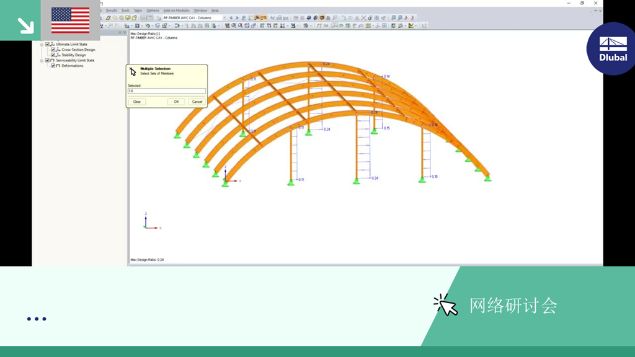
Task: Cancel the Multiple Selection dialog
Action: click(197, 102)
